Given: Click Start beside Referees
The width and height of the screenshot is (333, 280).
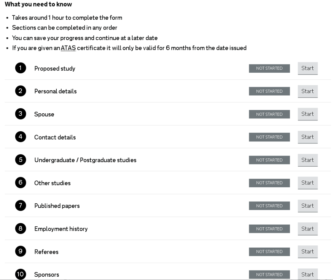Looking at the screenshot, I should (x=307, y=252).
